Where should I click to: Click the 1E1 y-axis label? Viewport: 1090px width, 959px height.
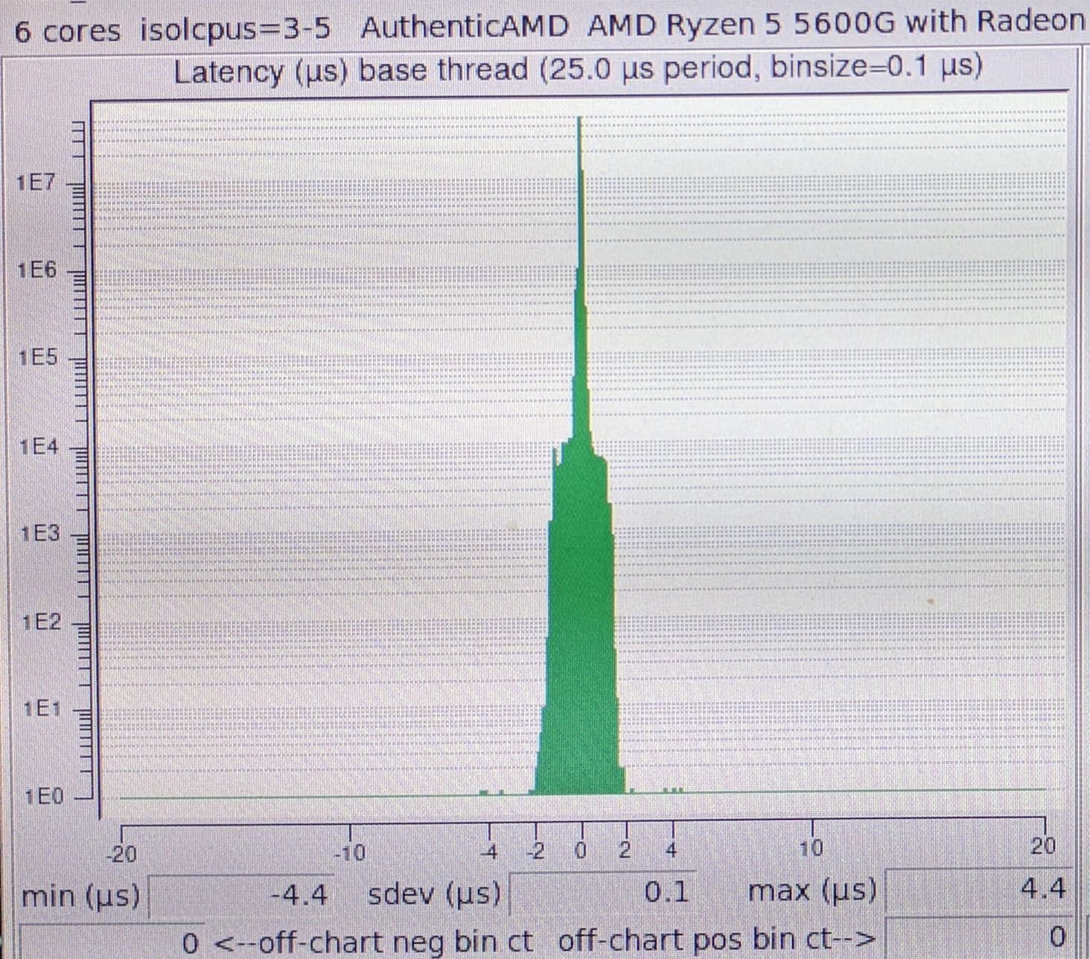coord(42,710)
